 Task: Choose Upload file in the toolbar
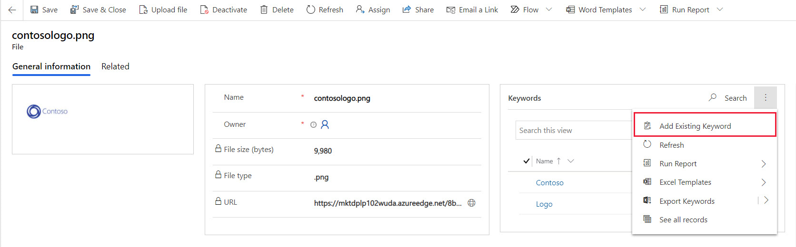pos(163,9)
